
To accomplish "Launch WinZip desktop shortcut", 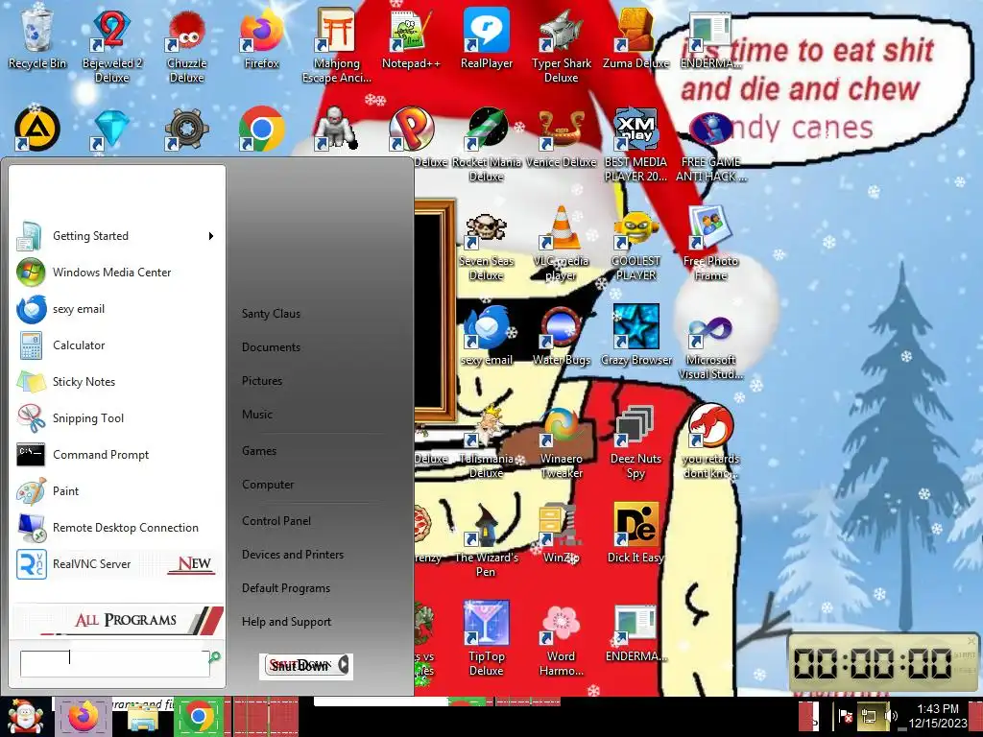I will [x=561, y=534].
